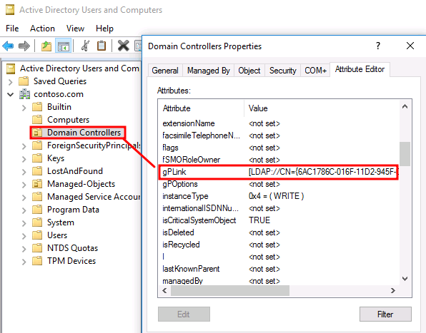Expand the System container
The width and height of the screenshot is (426, 333).
pyautogui.click(x=24, y=223)
